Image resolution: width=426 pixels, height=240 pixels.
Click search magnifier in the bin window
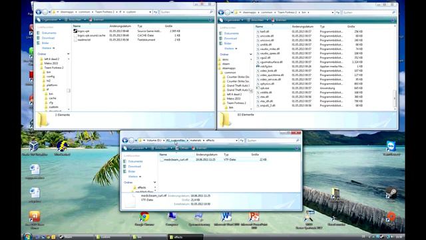(393, 13)
